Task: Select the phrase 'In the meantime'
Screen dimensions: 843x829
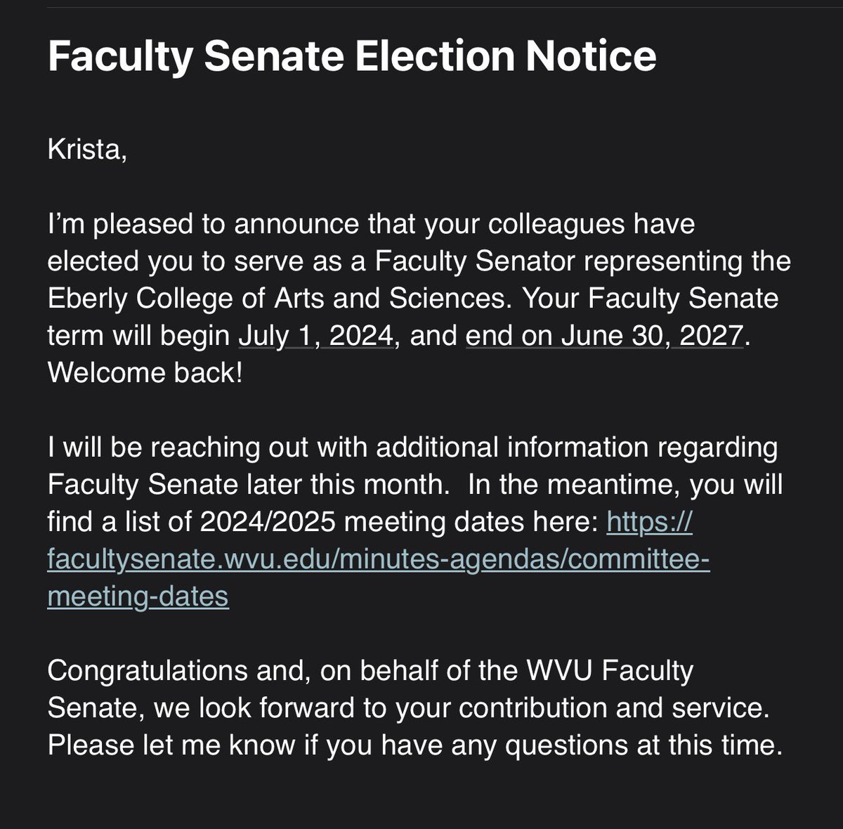Action: click(x=575, y=485)
